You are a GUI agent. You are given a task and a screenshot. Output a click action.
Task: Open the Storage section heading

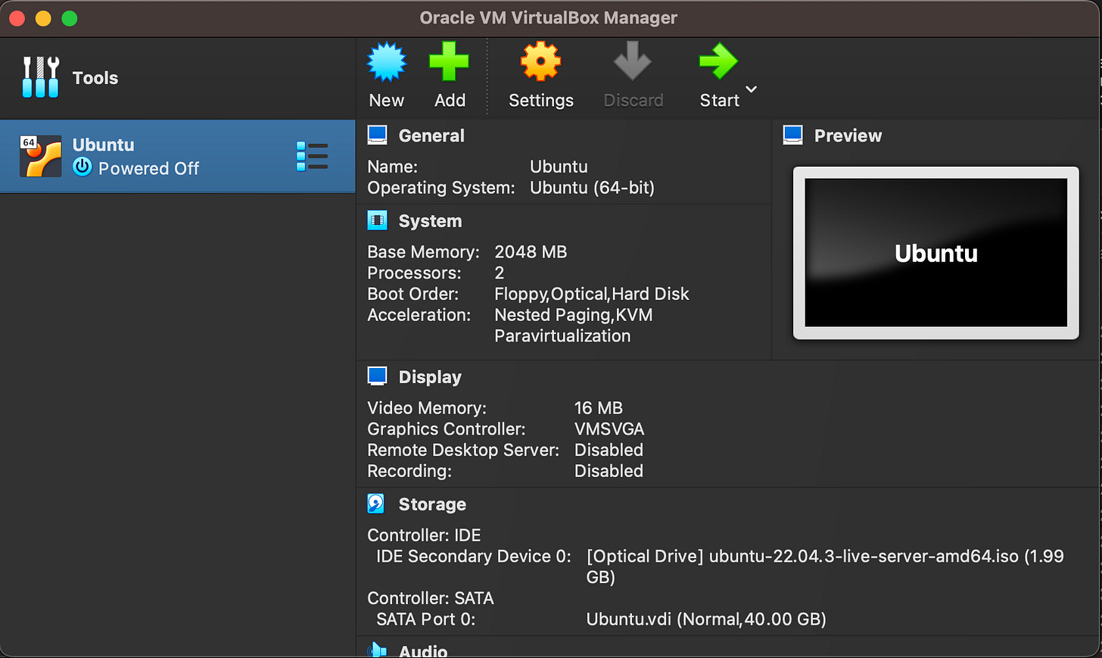point(432,504)
